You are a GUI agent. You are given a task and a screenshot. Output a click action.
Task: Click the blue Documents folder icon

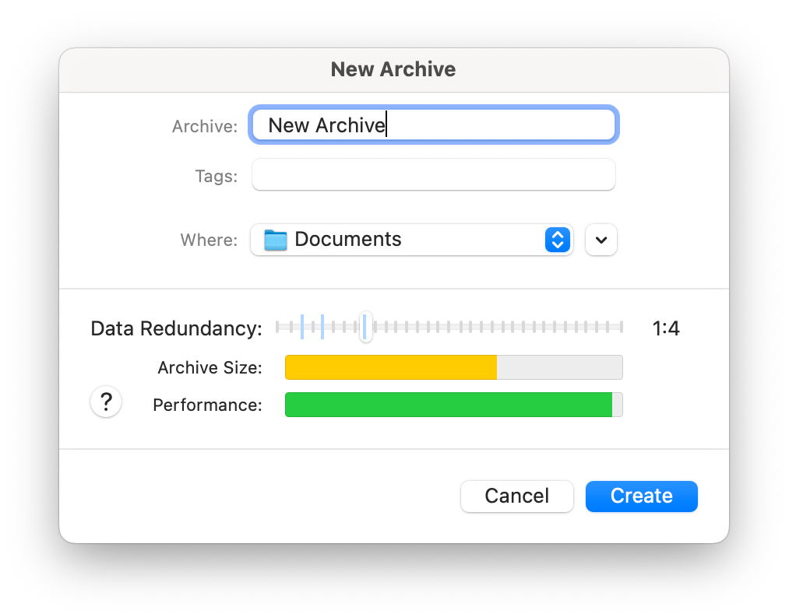tap(276, 240)
